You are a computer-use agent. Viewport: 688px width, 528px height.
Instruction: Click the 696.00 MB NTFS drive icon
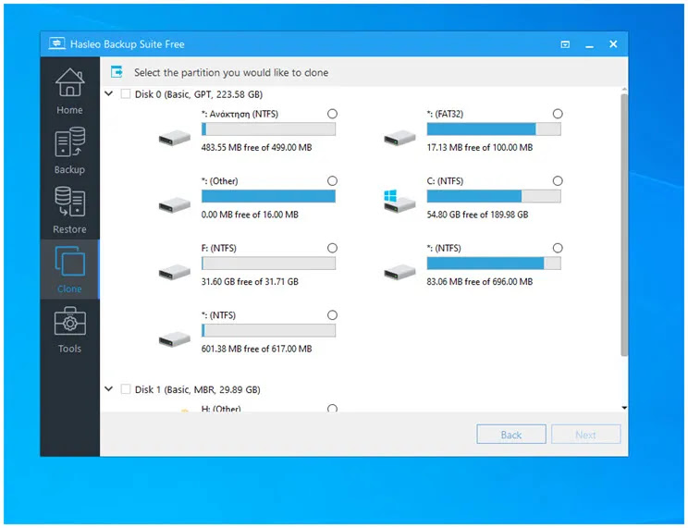[399, 272]
